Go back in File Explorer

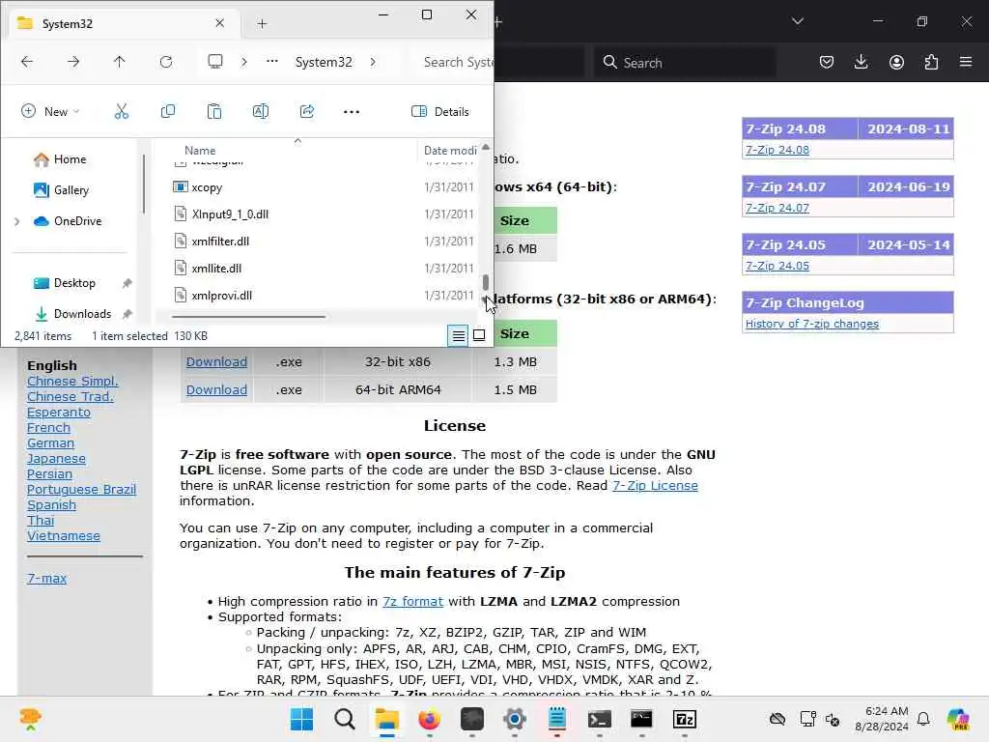[26, 62]
